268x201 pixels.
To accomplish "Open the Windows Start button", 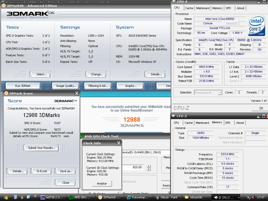I will (x=6, y=197).
